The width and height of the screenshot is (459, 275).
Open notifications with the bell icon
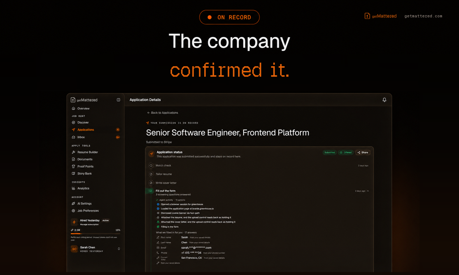tap(385, 100)
